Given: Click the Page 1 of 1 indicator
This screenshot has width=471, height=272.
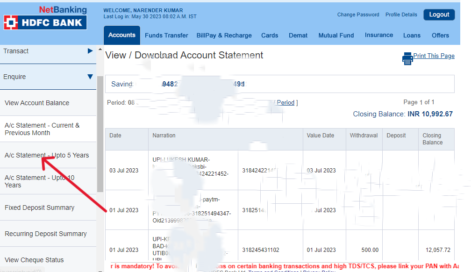Looking at the screenshot, I should (x=419, y=102).
